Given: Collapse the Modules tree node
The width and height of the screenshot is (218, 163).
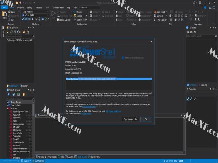Looking at the screenshot, I should click(x=7, y=109).
